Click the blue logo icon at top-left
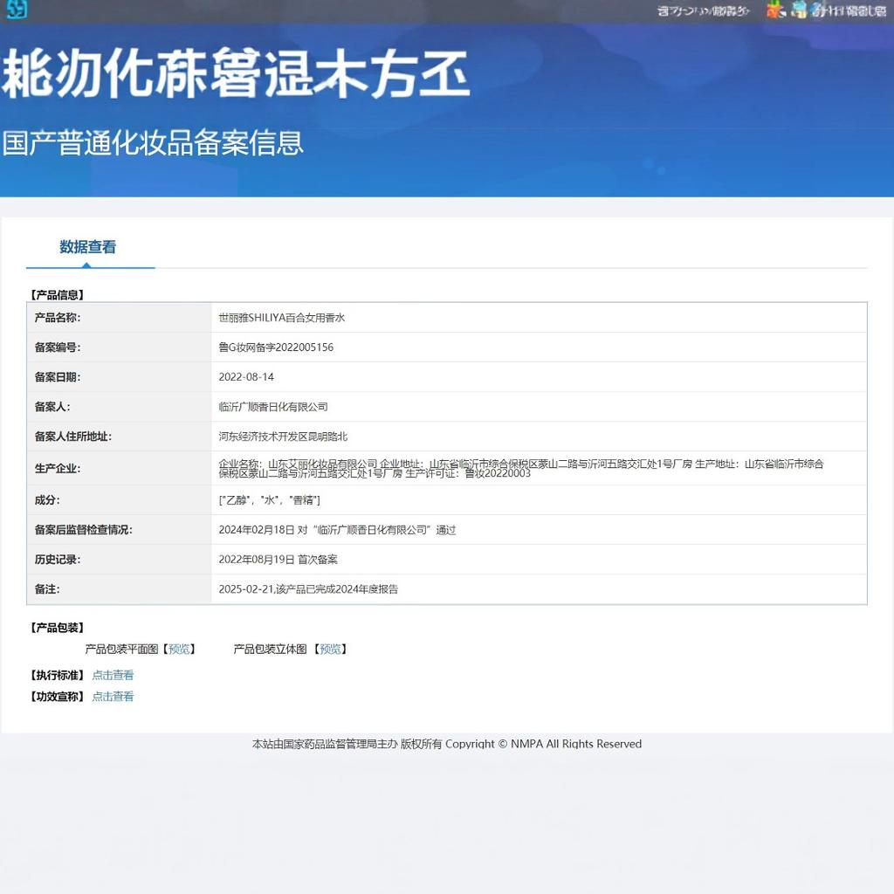Viewport: 894px width, 894px height. point(17,9)
